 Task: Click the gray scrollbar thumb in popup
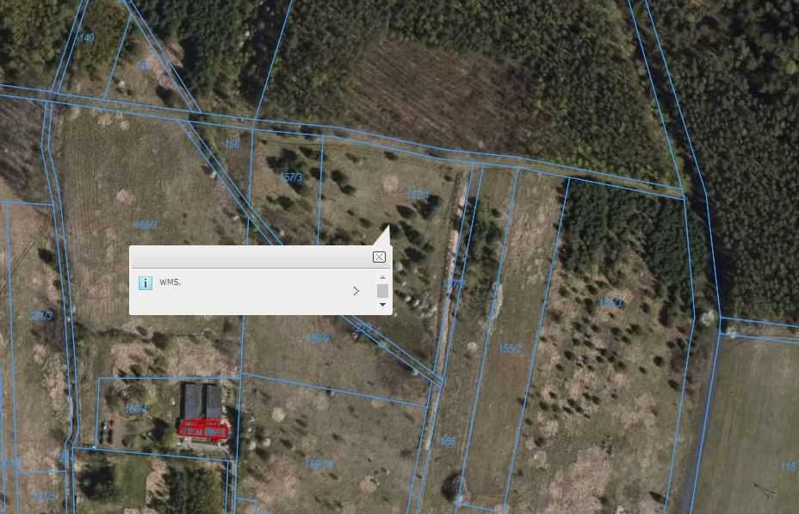382,291
